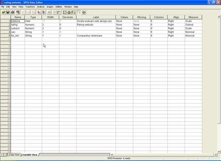Viewport: 221px width, 161px height.
Task: Open the Analyze menu
Action: pos(41,7)
